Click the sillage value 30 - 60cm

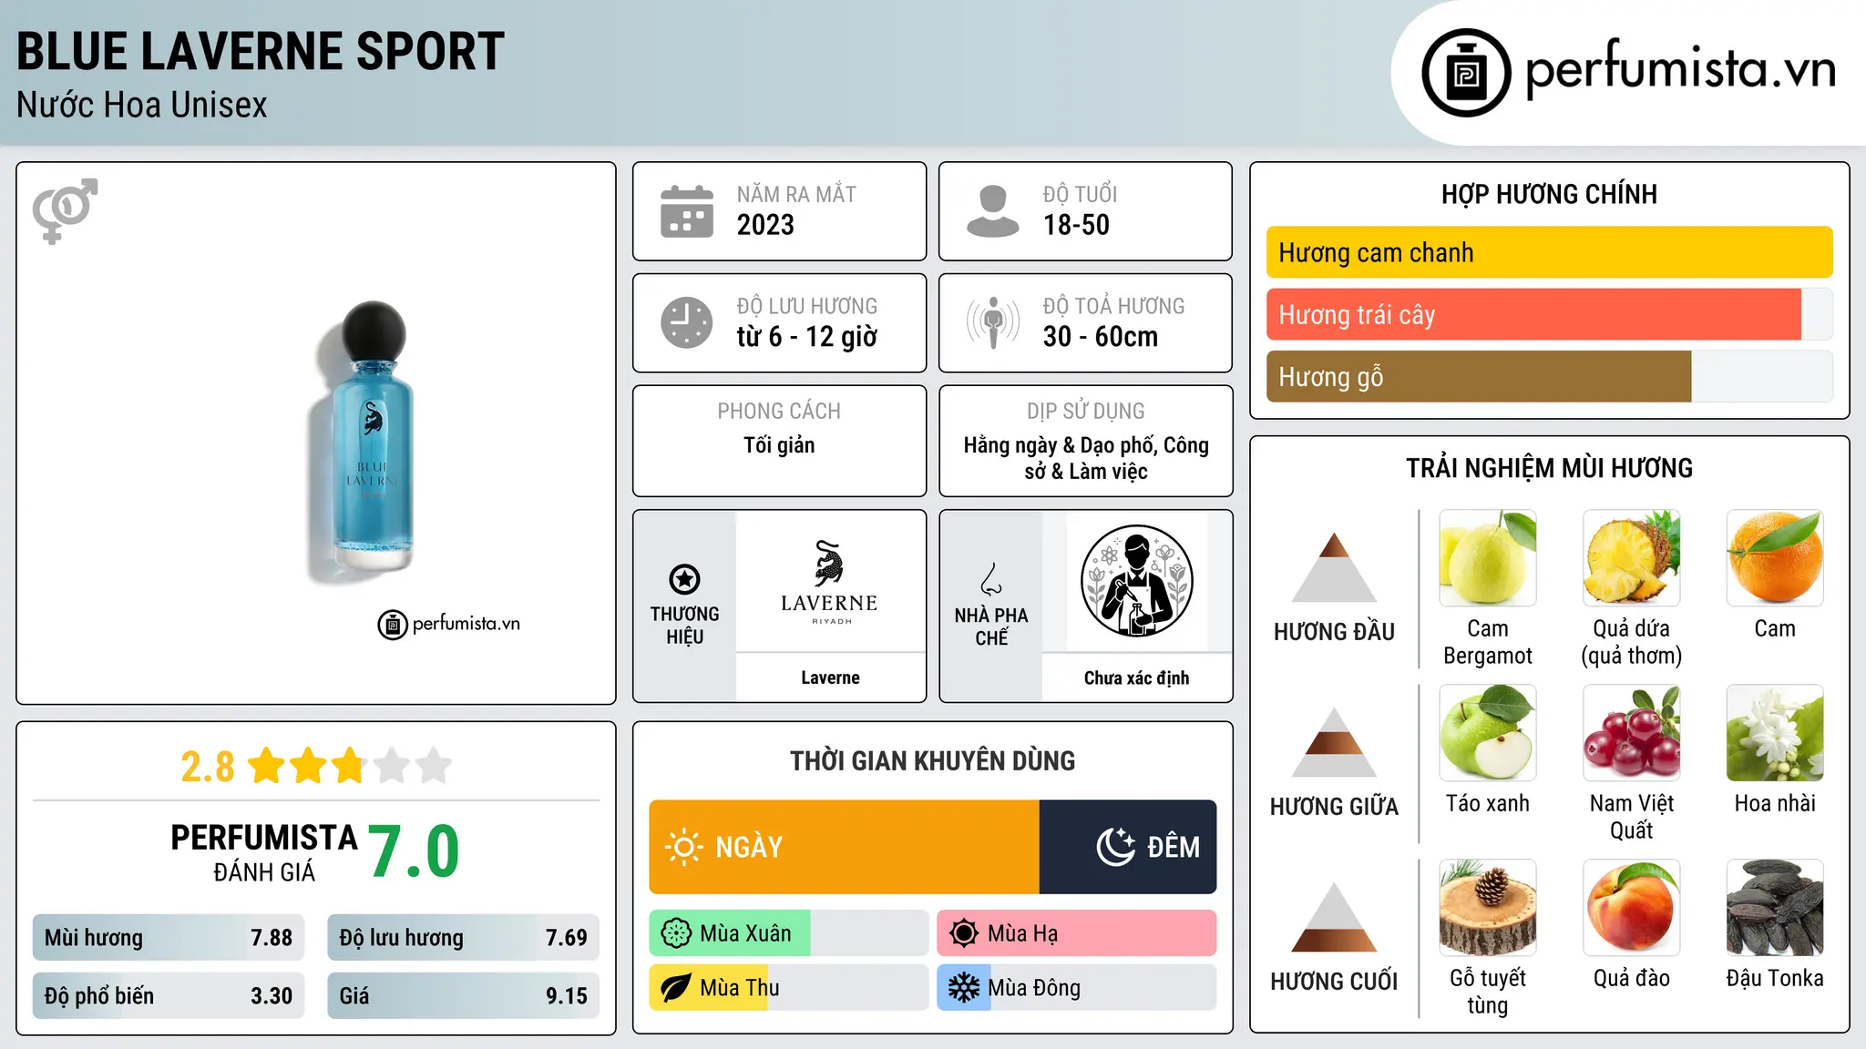point(1101,337)
